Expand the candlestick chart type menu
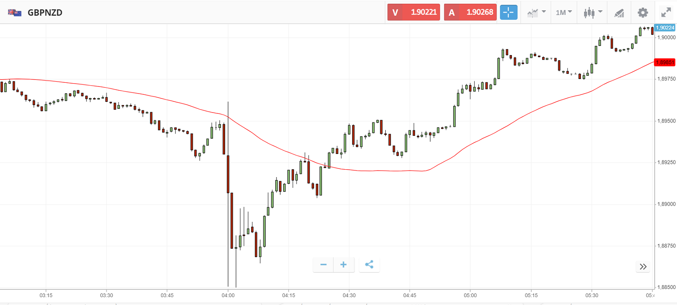 click(593, 12)
